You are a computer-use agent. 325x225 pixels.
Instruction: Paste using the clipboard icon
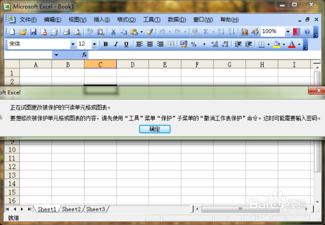tap(134, 32)
